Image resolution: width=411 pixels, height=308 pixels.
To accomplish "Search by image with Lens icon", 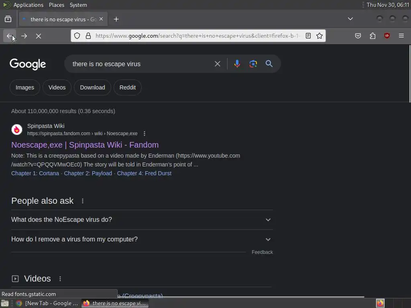I will click(x=253, y=64).
